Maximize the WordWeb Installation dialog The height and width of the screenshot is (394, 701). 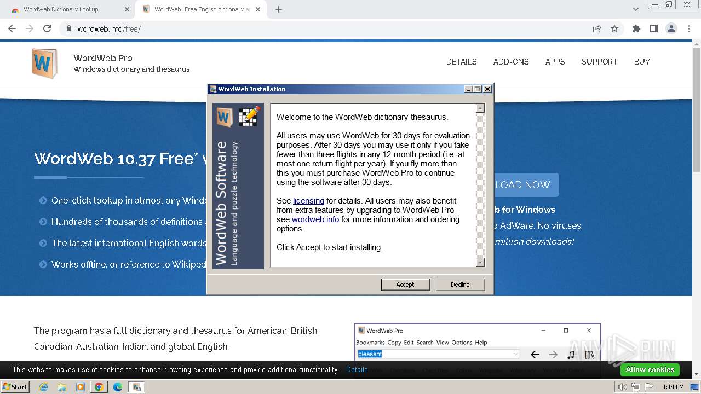point(478,89)
